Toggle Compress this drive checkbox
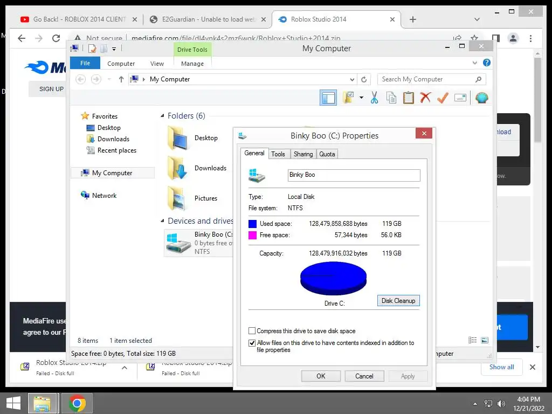This screenshot has height=414, width=552. tap(252, 331)
